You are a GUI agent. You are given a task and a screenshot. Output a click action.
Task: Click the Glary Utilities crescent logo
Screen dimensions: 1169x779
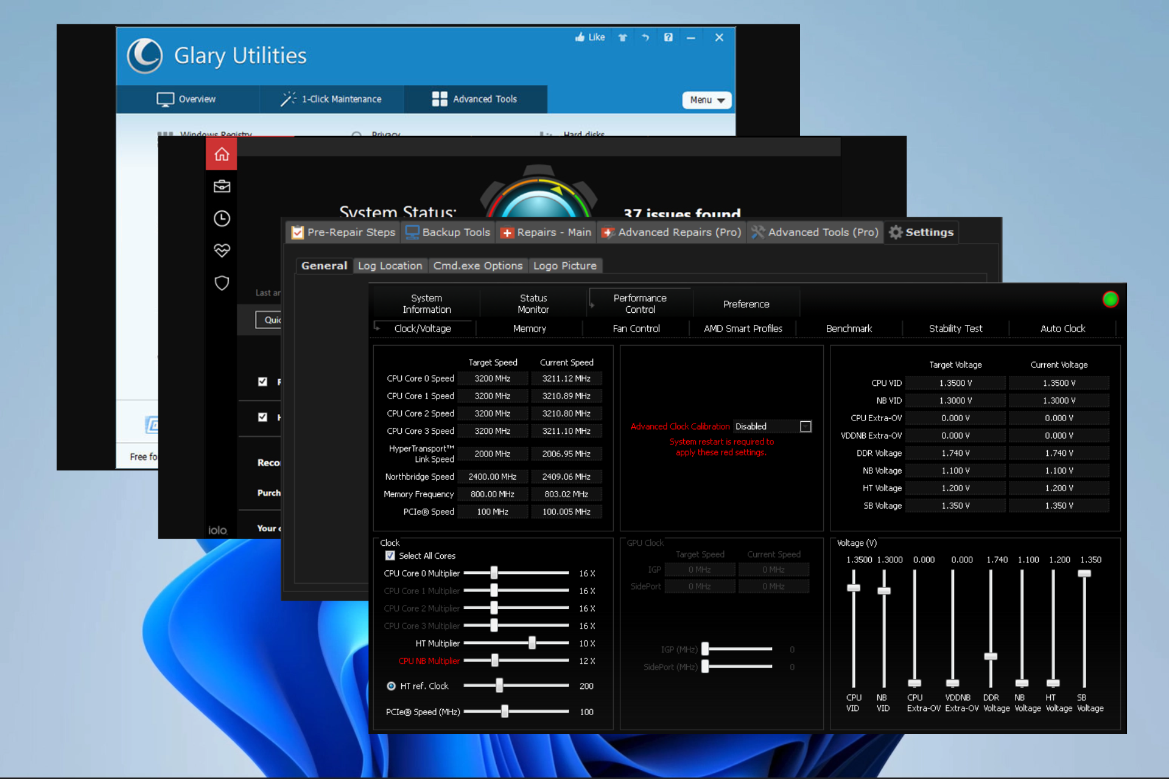pyautogui.click(x=145, y=55)
